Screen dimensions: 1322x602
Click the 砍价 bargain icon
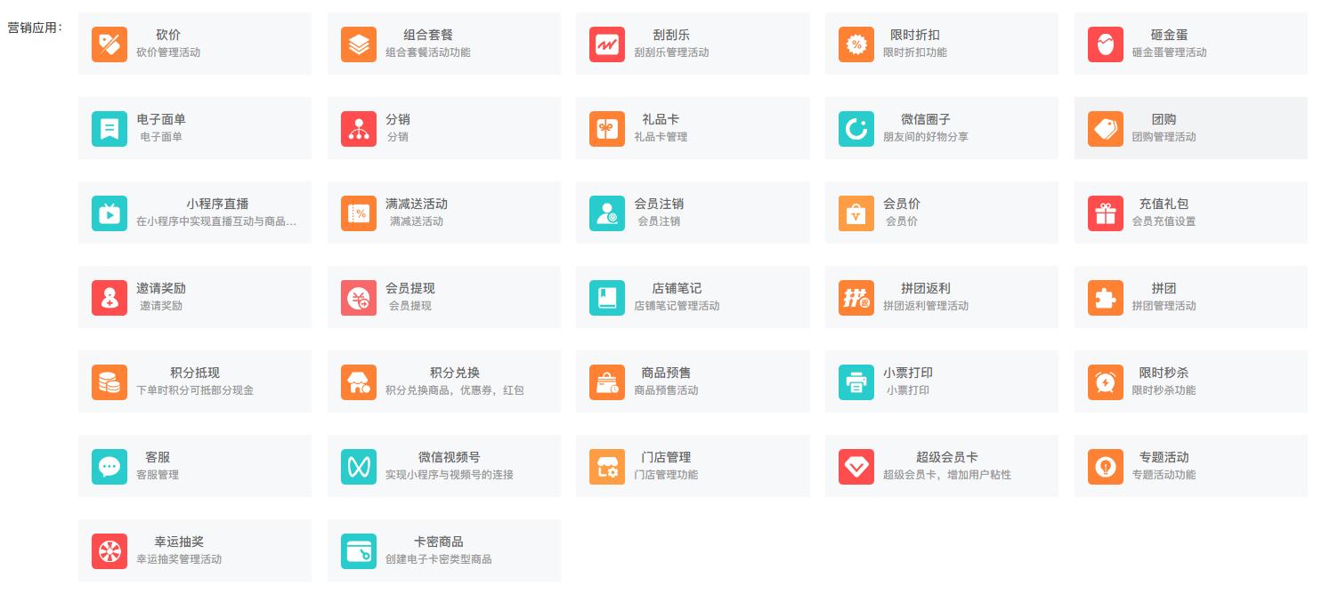click(x=109, y=44)
